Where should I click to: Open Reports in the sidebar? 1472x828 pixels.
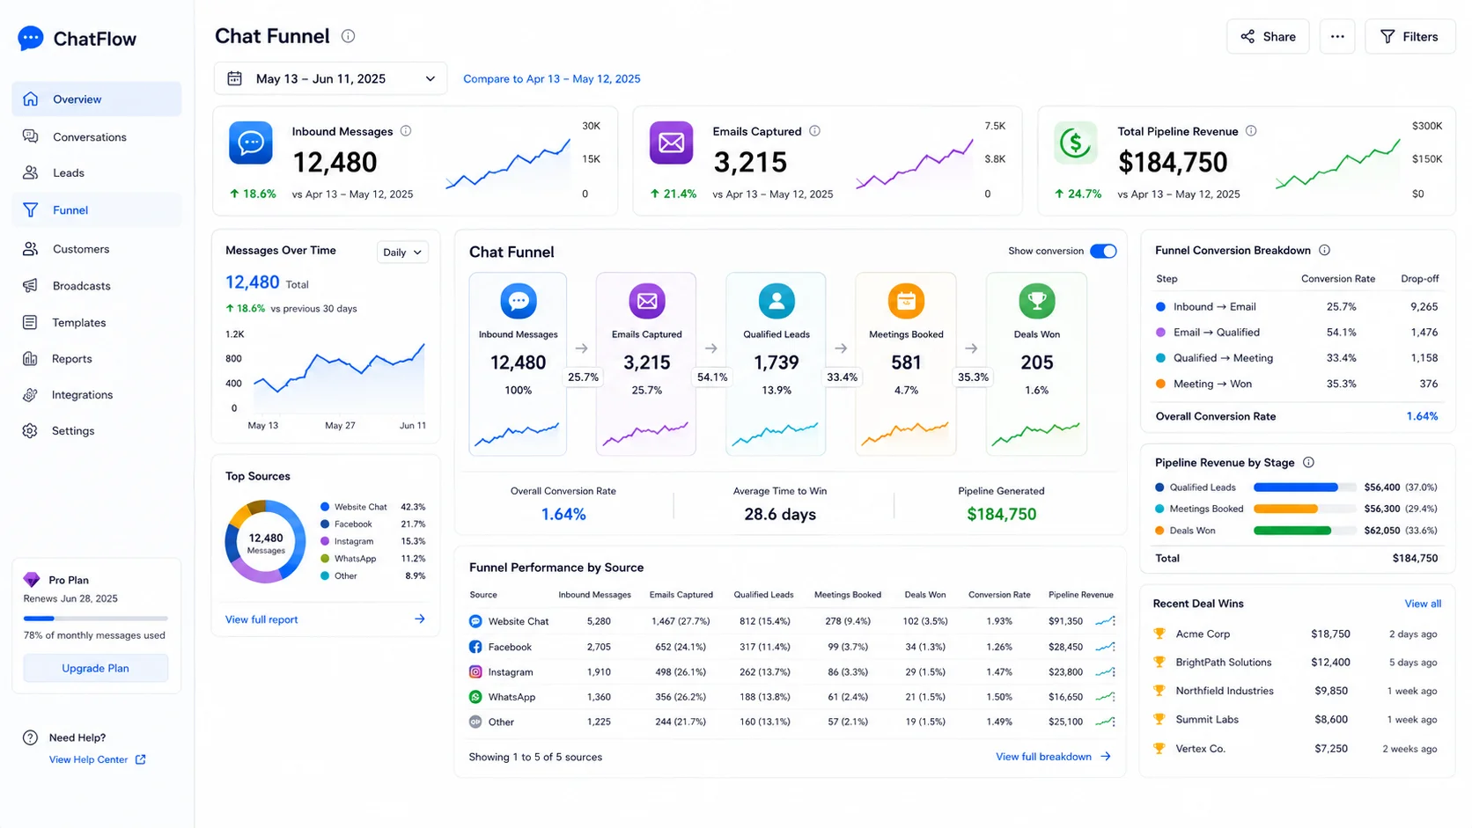97,358
